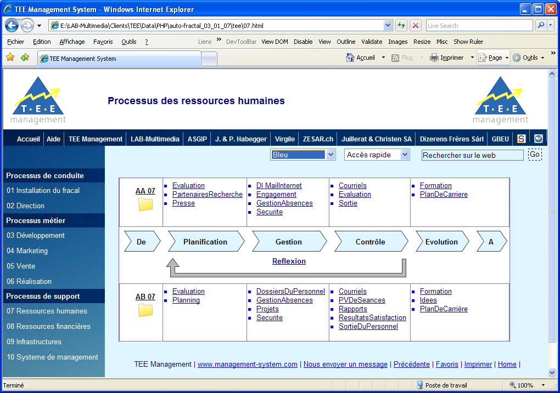The image size is (560, 393).
Task: Open the search provider options dropdown
Action: pyautogui.click(x=550, y=25)
